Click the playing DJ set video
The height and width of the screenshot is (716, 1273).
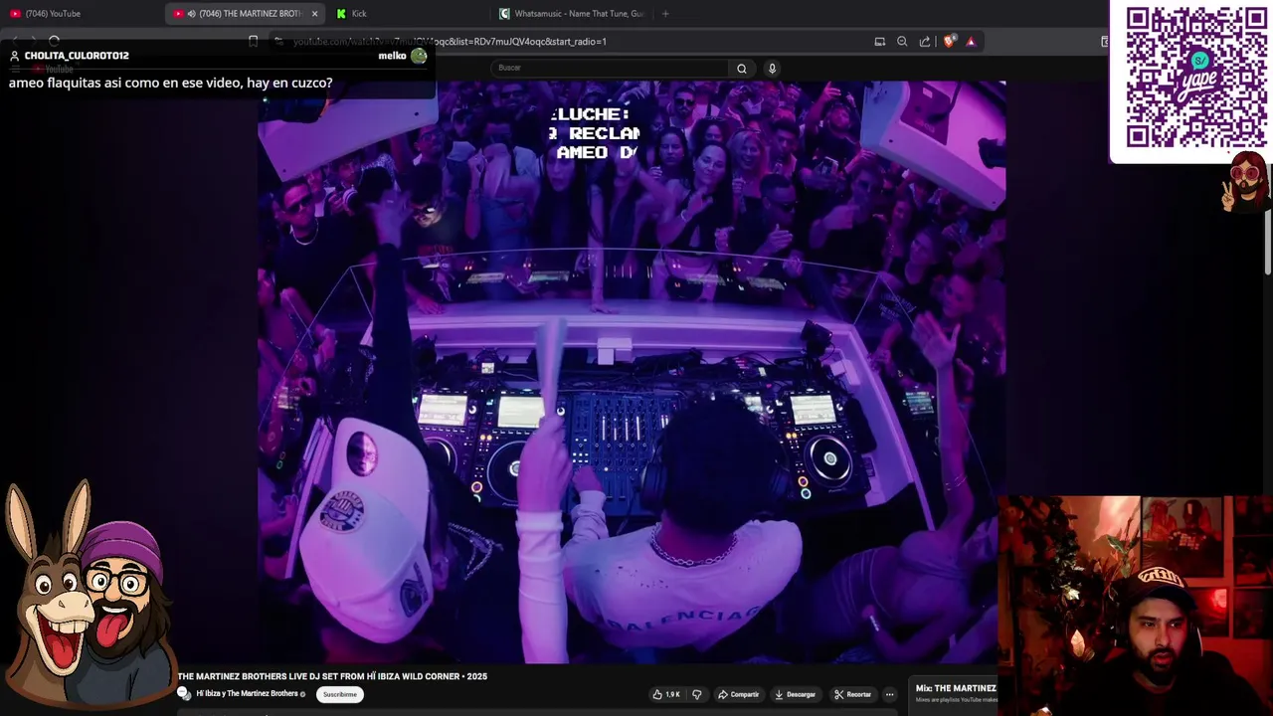pyautogui.click(x=632, y=372)
